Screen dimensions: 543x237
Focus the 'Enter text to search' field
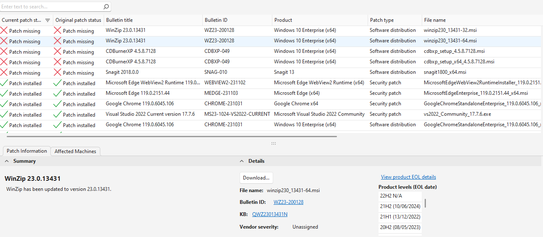(51, 7)
